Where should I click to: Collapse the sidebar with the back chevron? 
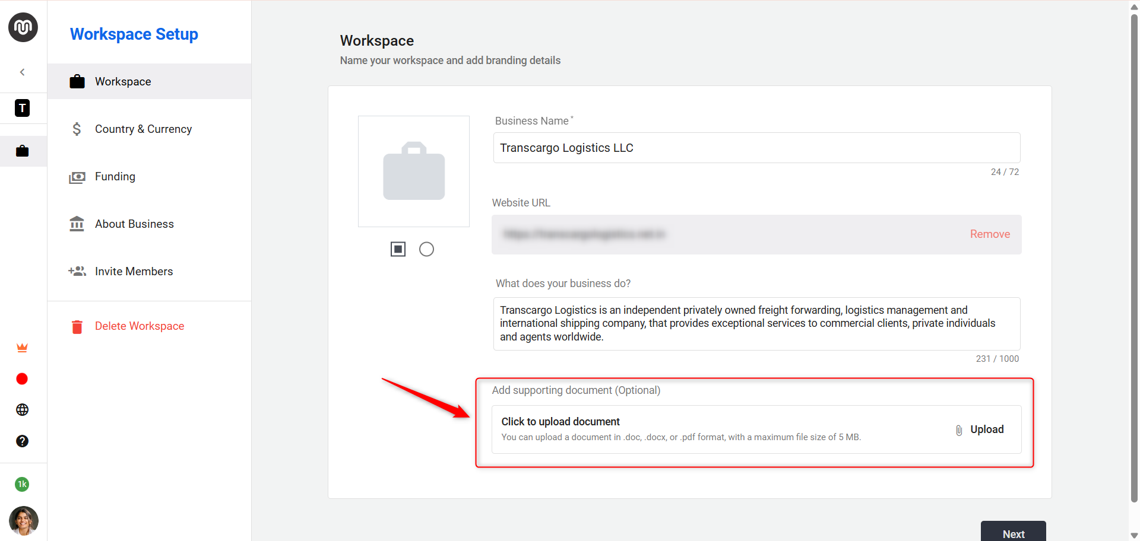[23, 72]
